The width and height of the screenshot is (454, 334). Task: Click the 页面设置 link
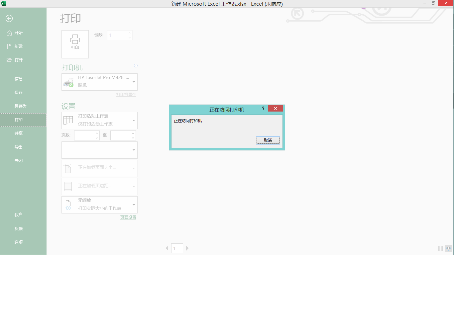[x=128, y=217]
